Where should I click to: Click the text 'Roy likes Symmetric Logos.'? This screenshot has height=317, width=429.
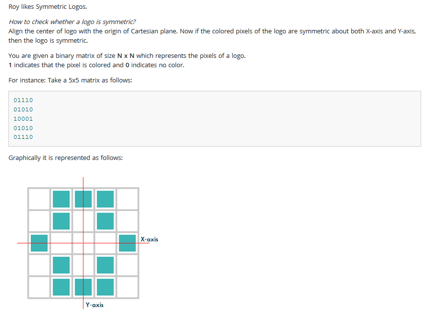[48, 7]
